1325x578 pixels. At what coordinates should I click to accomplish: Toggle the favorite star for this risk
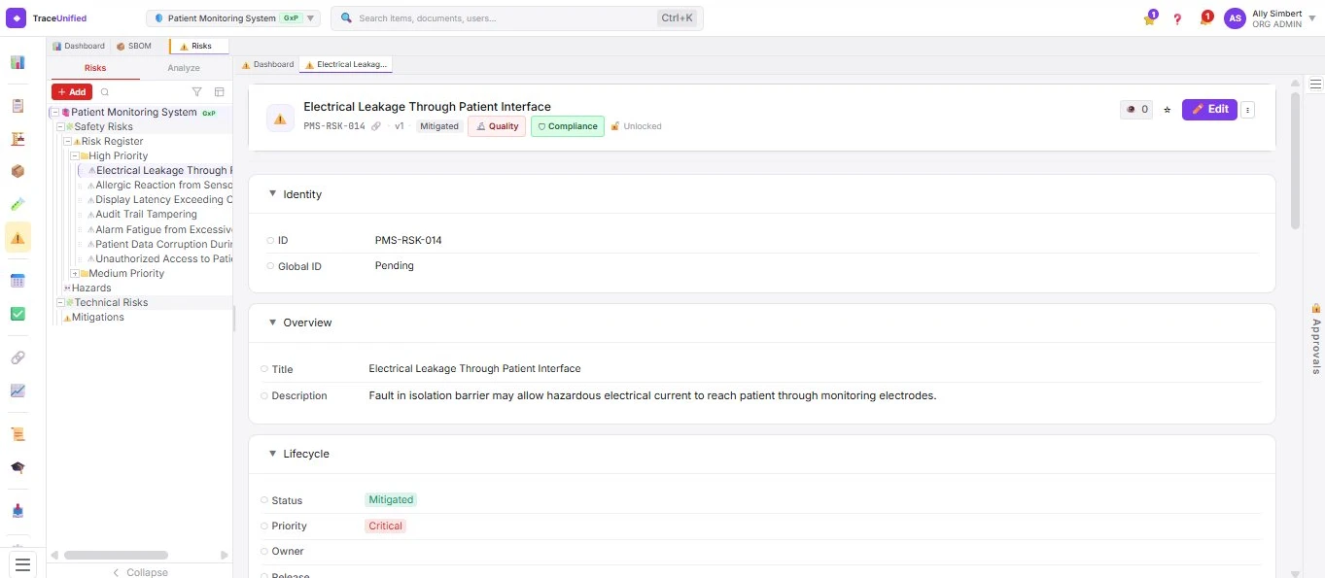(1168, 110)
